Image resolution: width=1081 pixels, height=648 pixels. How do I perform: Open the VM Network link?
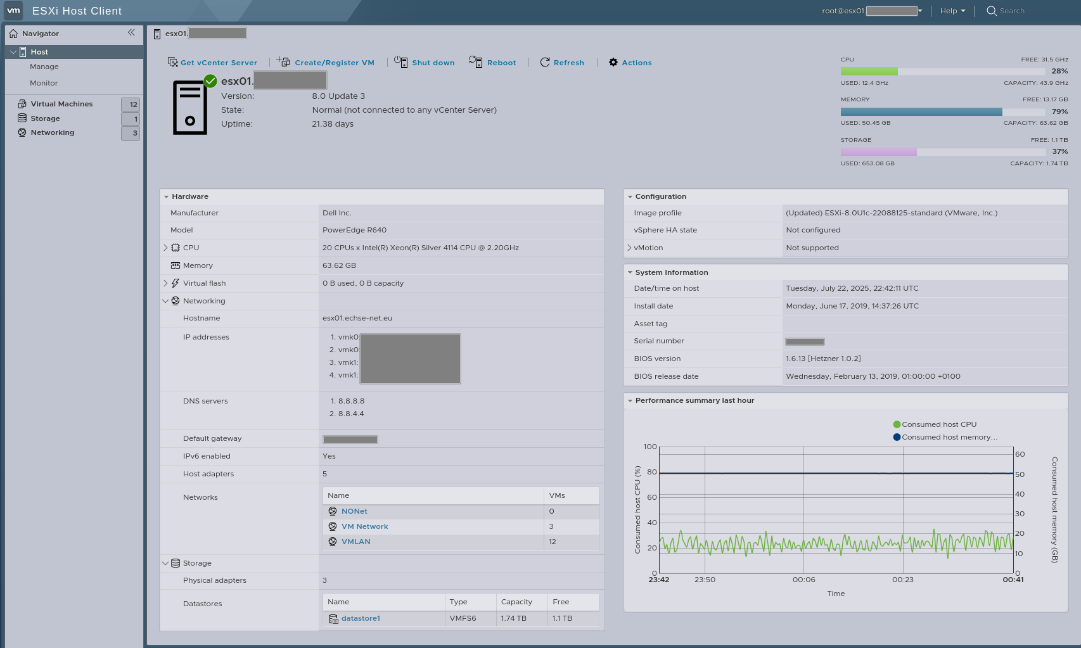364,526
